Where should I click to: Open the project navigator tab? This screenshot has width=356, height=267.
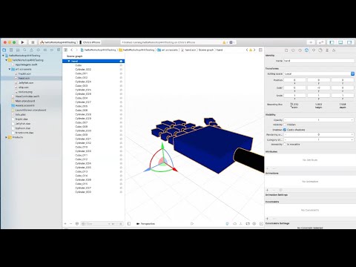tap(4, 50)
